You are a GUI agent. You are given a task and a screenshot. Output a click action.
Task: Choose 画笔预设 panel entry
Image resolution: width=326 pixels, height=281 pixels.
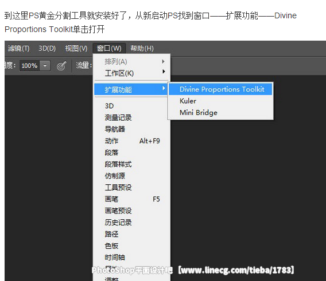132,211
